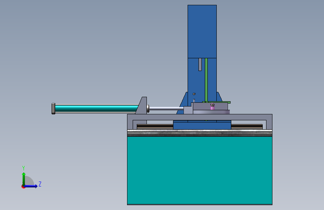Click the small gray rod-end coupling block
The height and width of the screenshot is (210, 324).
pos(188,110)
